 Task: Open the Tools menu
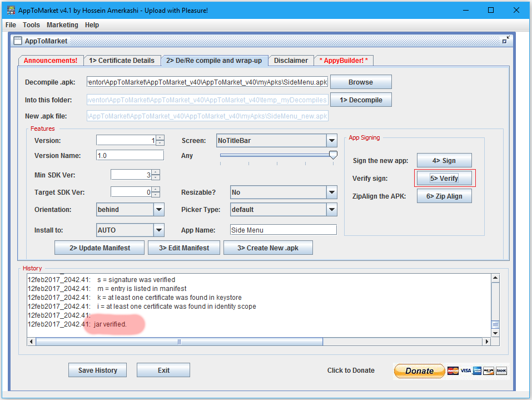click(x=31, y=25)
